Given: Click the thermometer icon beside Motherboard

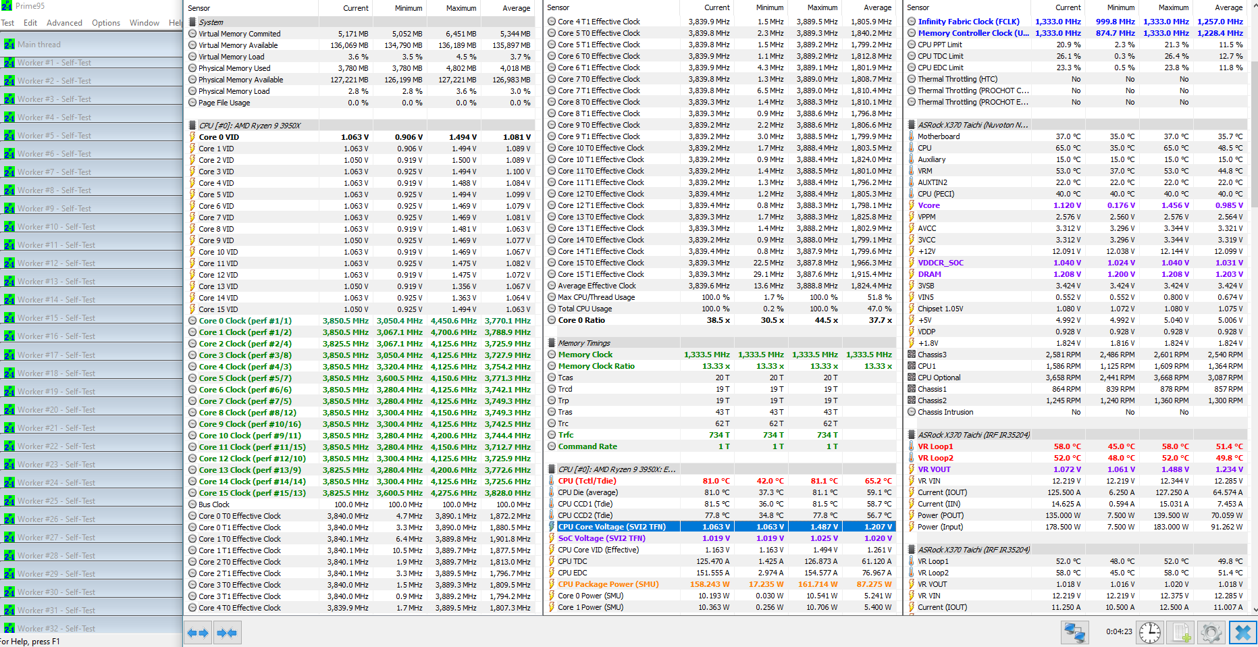Looking at the screenshot, I should [x=912, y=136].
